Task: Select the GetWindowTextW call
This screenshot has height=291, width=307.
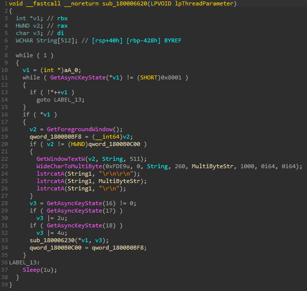Action: (61, 159)
